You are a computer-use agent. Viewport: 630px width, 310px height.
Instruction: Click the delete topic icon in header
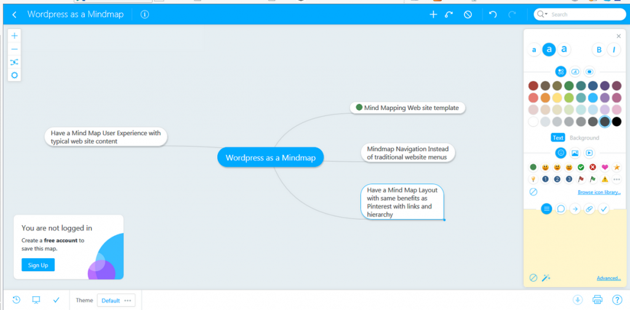(x=468, y=15)
